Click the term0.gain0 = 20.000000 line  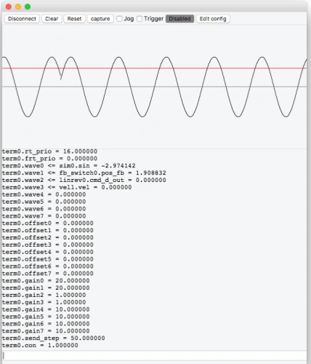(46, 281)
